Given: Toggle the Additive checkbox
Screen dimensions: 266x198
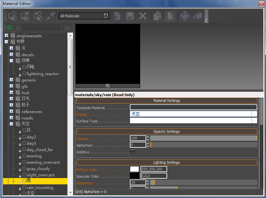Looking at the screenshot, I should pyautogui.click(x=132, y=151).
